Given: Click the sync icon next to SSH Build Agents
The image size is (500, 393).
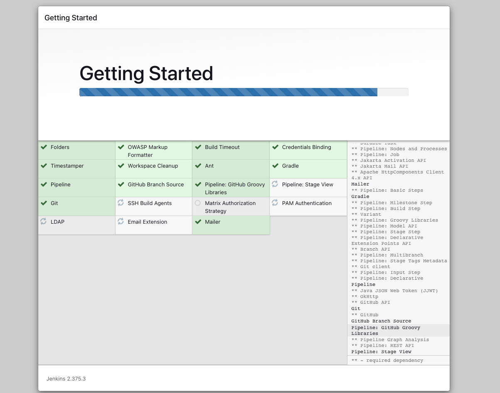Looking at the screenshot, I should (x=121, y=203).
